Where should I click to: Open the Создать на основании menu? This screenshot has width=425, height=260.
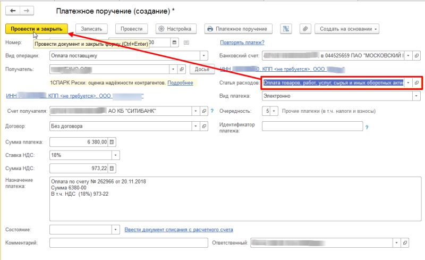[347, 29]
